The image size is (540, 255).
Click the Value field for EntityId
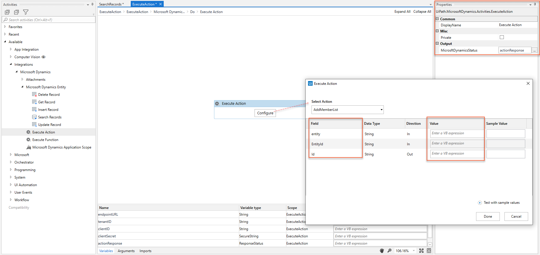457,144
